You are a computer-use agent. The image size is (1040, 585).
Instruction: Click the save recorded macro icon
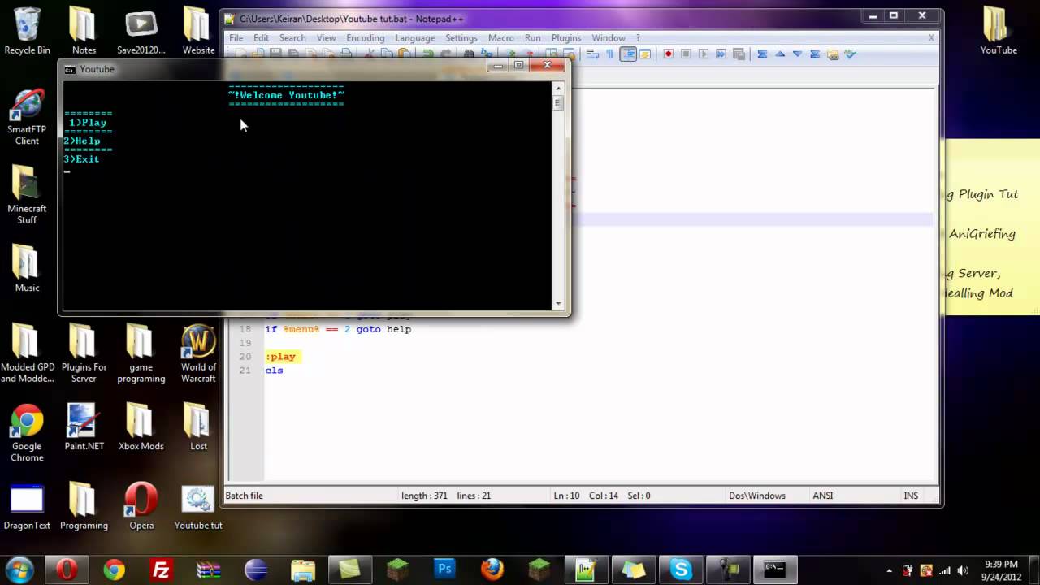click(739, 54)
